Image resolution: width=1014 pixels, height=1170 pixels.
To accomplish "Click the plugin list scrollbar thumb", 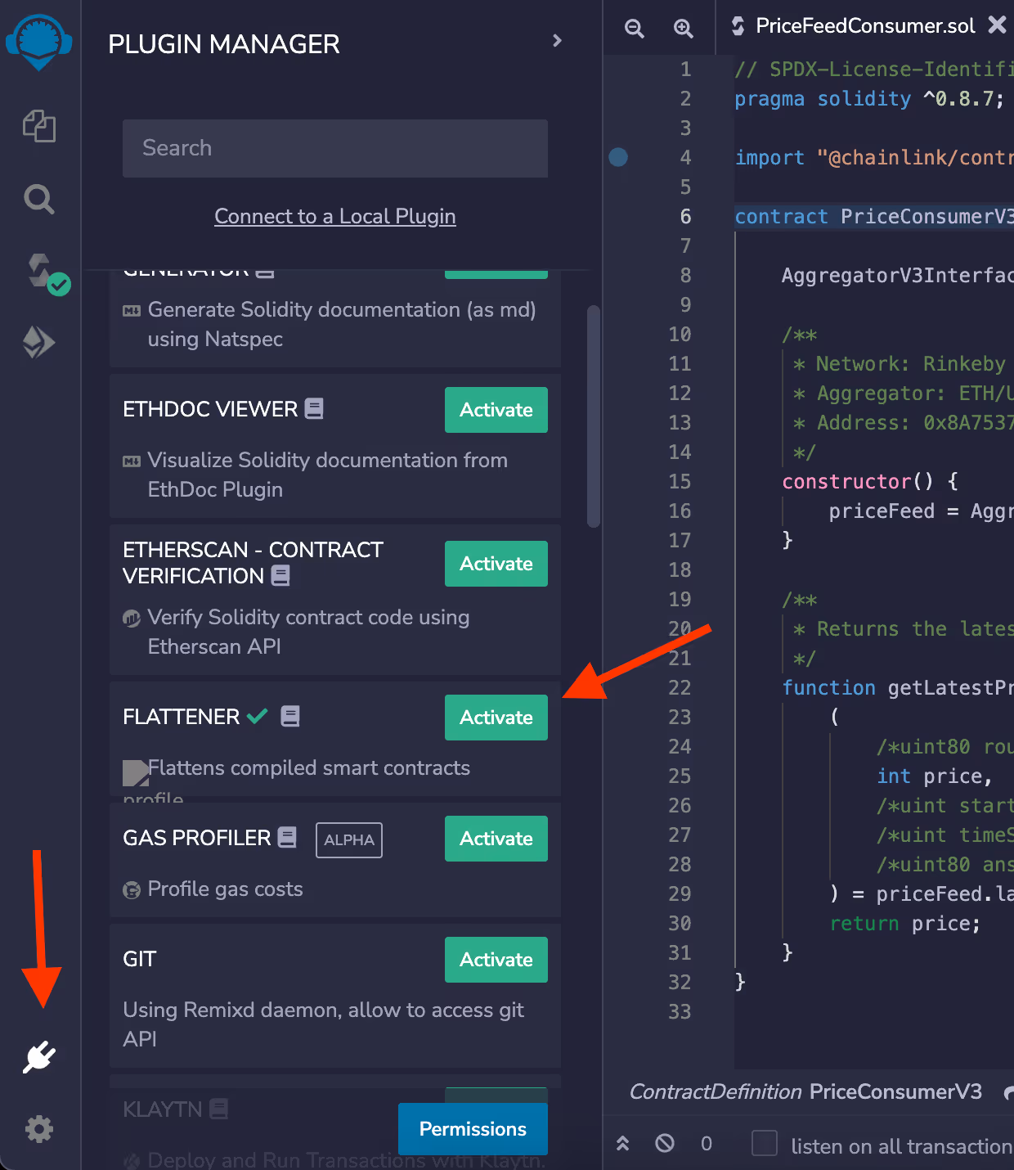I will [x=594, y=417].
